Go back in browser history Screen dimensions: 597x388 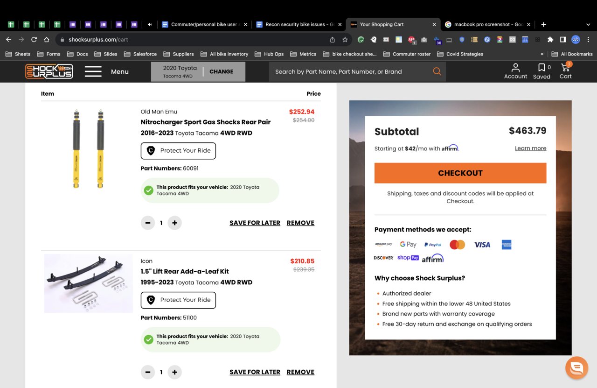(8, 40)
